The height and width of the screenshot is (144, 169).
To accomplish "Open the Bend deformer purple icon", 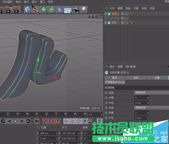I will tap(59, 10).
